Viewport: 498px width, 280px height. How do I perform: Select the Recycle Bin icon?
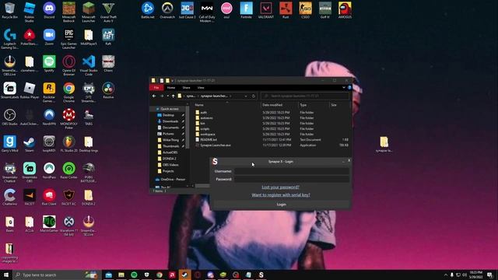pyautogui.click(x=9, y=10)
